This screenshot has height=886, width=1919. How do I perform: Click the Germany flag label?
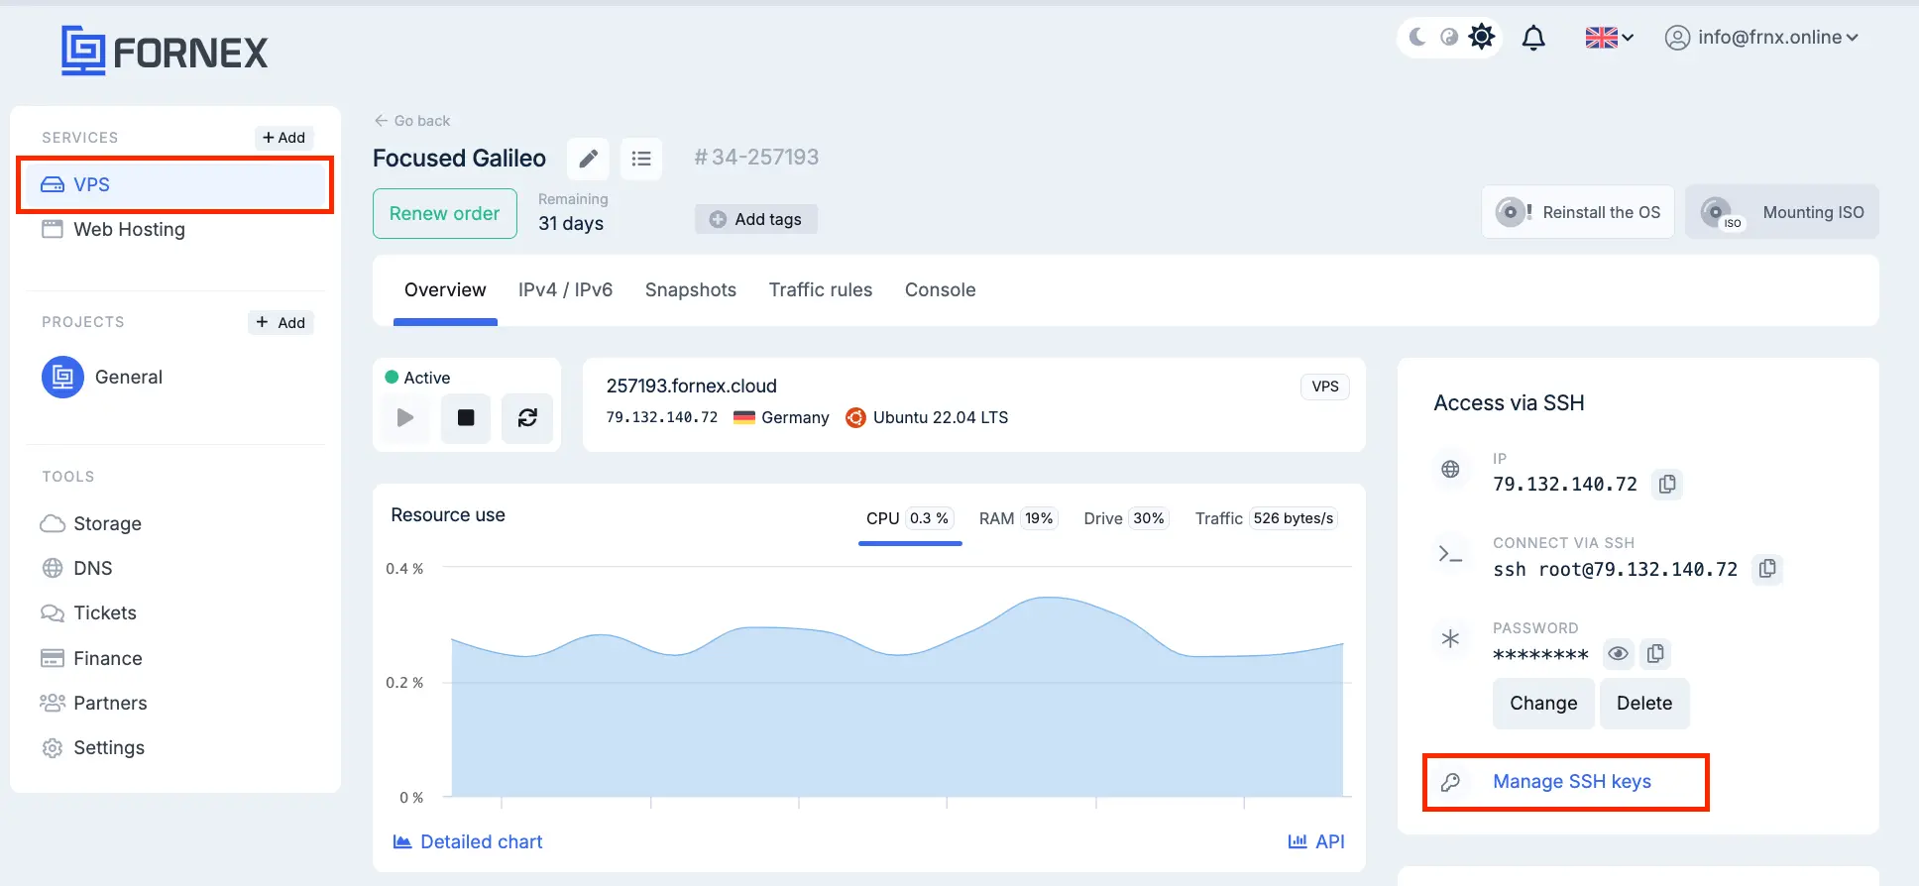coord(781,417)
